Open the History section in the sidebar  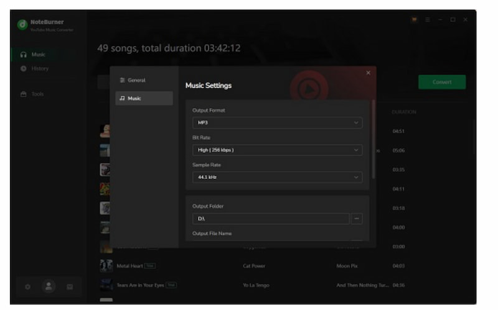point(40,68)
